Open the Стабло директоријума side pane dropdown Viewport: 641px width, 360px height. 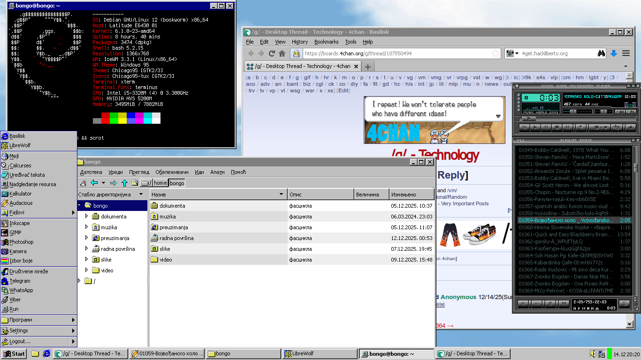(141, 195)
